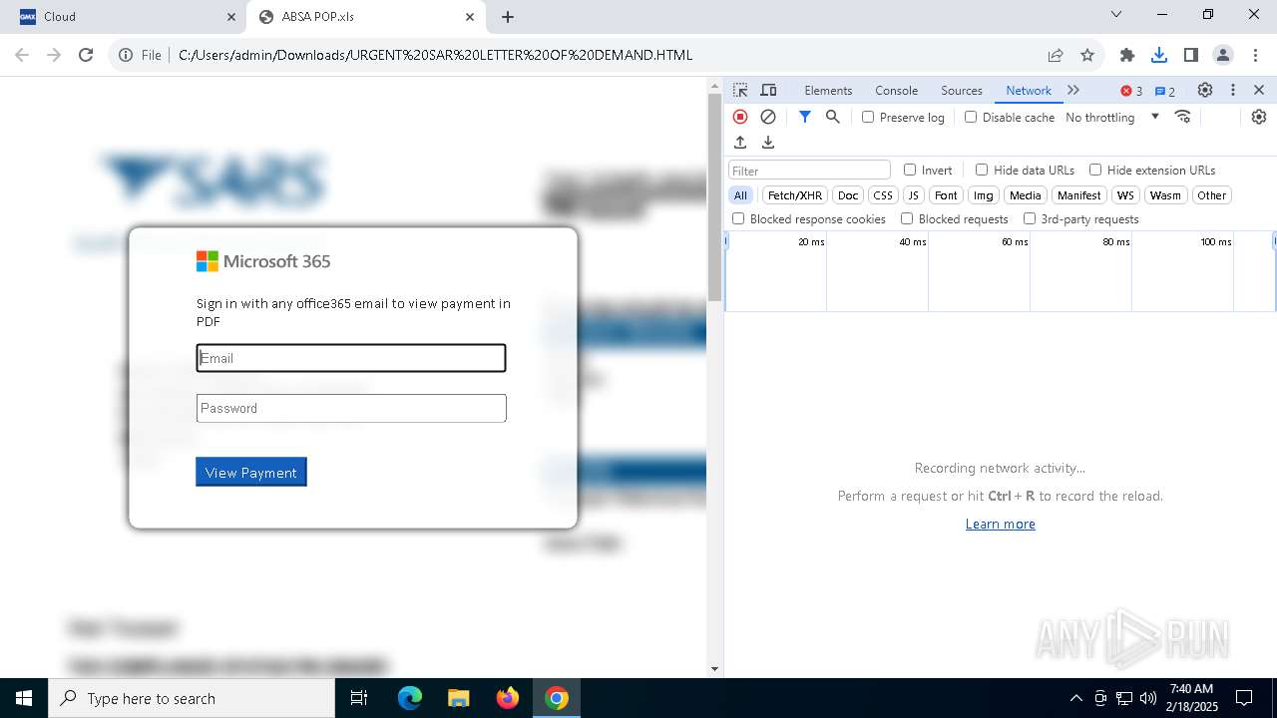Open the Chrome tab search chevron
The width and height of the screenshot is (1277, 718).
click(1116, 15)
